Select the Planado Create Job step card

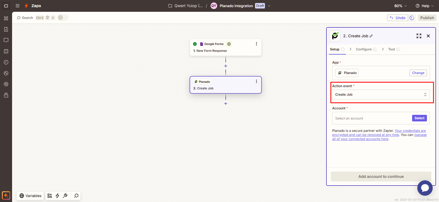coord(226,85)
